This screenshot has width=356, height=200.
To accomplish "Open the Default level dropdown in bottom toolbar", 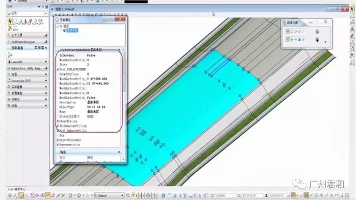I will click(109, 195).
